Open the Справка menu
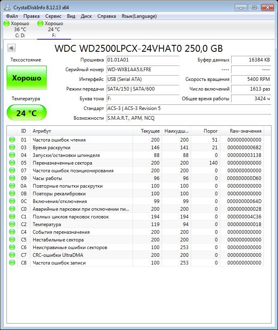Viewport: 278px width, 330px height. pyautogui.click(x=107, y=16)
